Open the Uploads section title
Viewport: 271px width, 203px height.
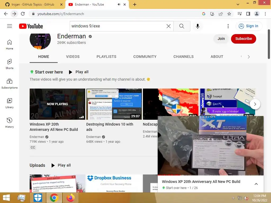[37, 165]
